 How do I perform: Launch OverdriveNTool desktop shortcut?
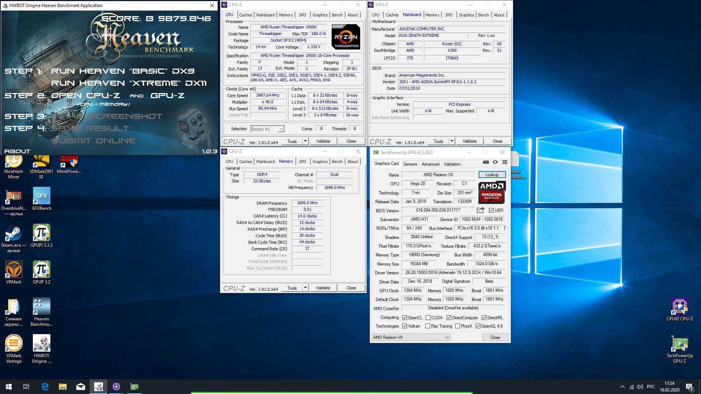tap(14, 202)
